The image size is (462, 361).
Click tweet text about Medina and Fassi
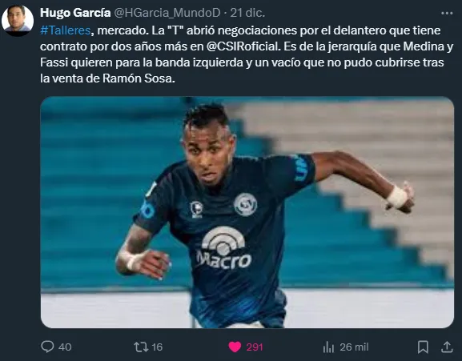pyautogui.click(x=247, y=54)
